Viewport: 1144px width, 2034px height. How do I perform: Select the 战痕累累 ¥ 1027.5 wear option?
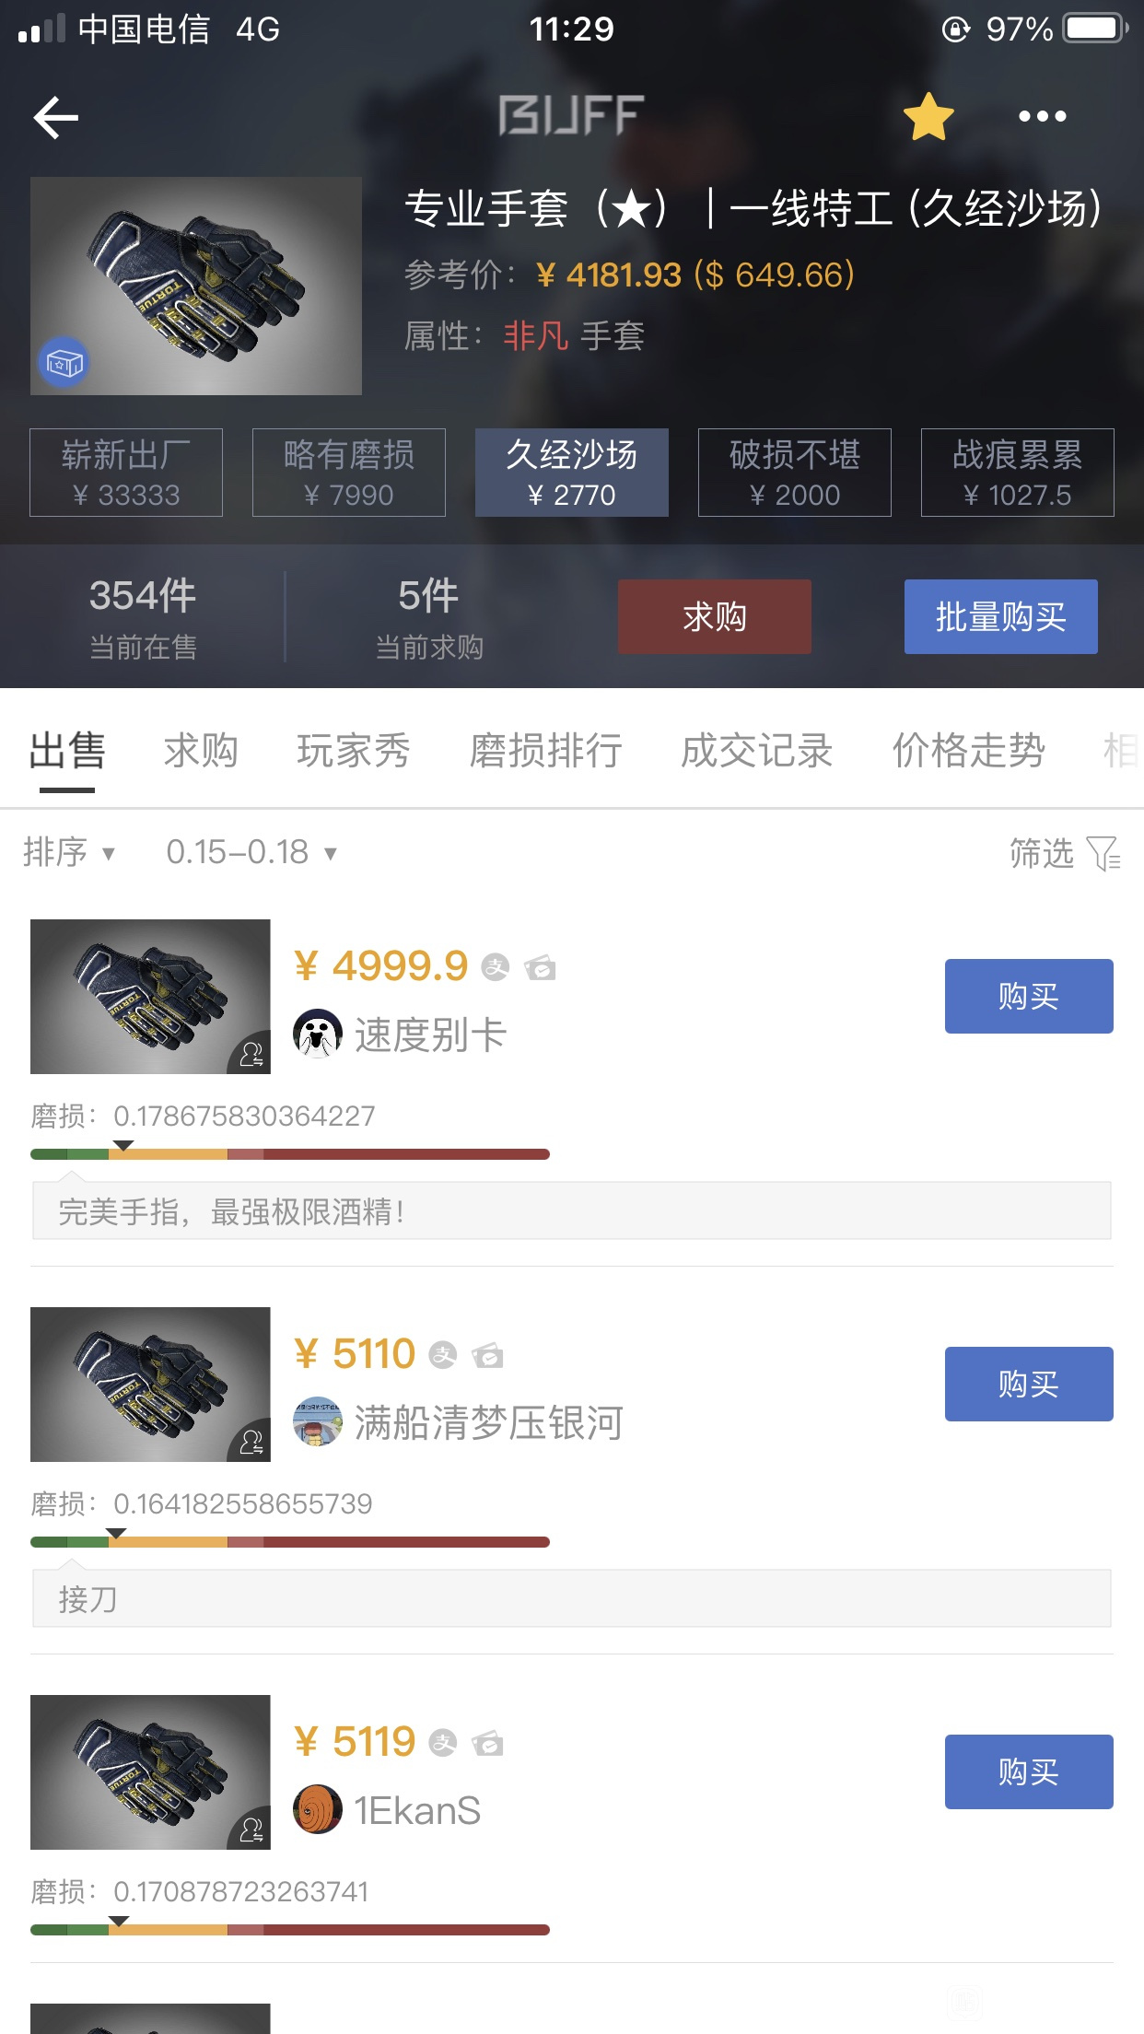point(1018,473)
